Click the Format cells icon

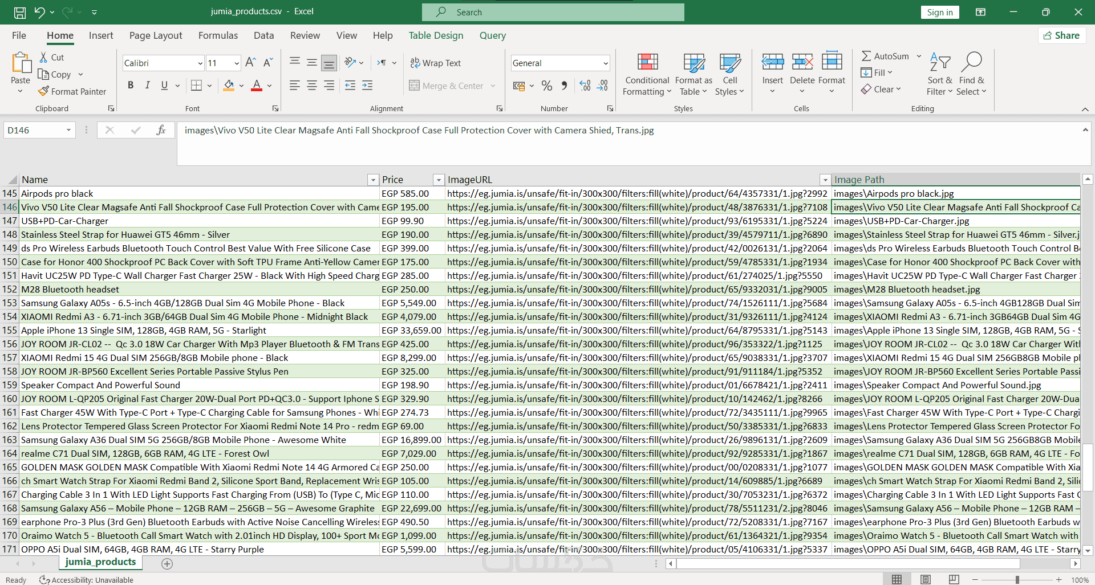pos(832,62)
